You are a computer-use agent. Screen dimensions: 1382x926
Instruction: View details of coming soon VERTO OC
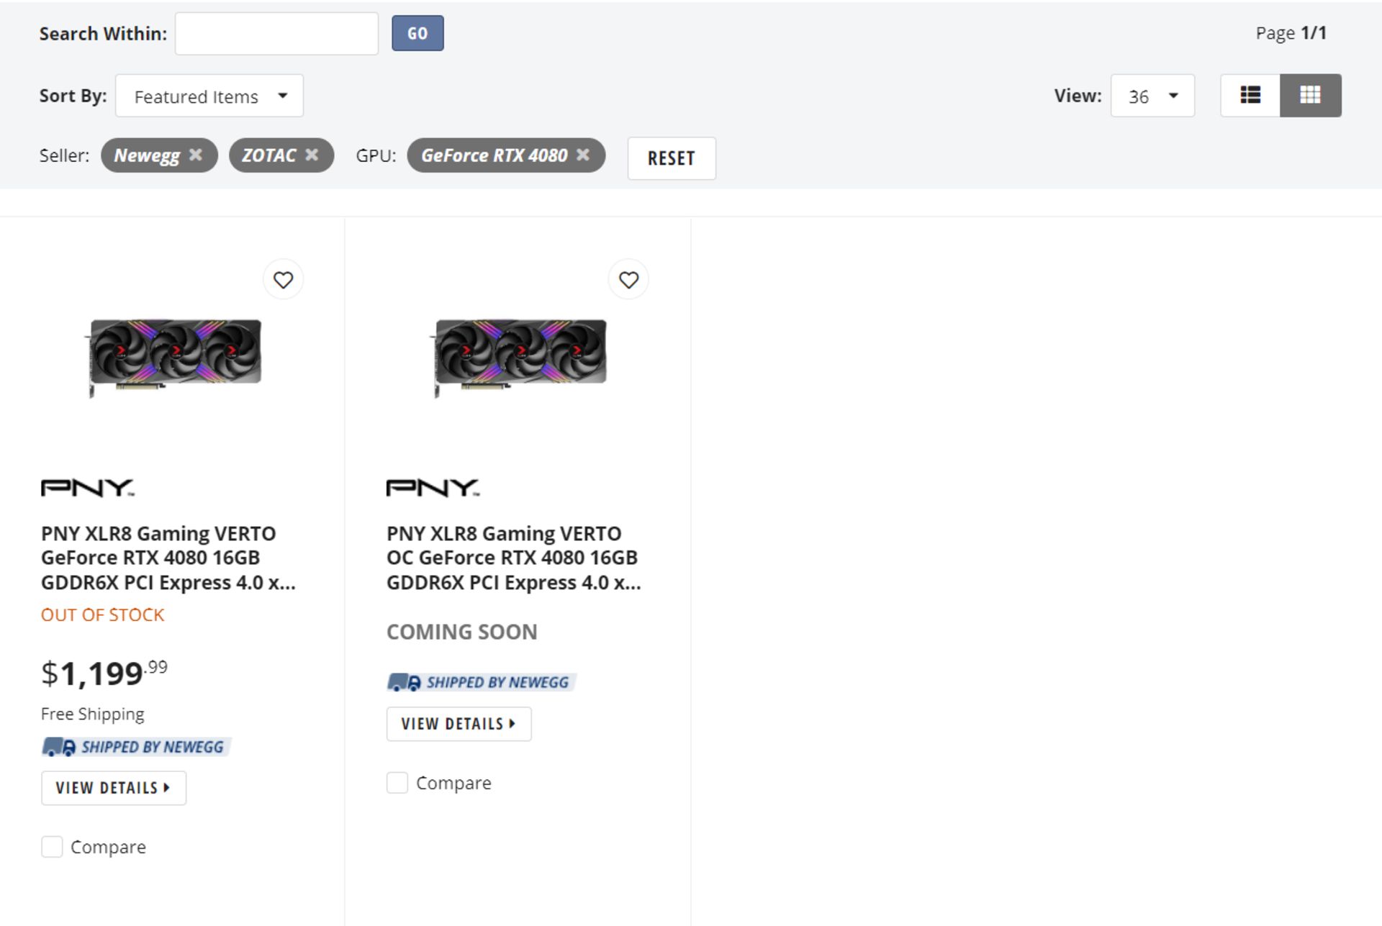[x=459, y=724]
